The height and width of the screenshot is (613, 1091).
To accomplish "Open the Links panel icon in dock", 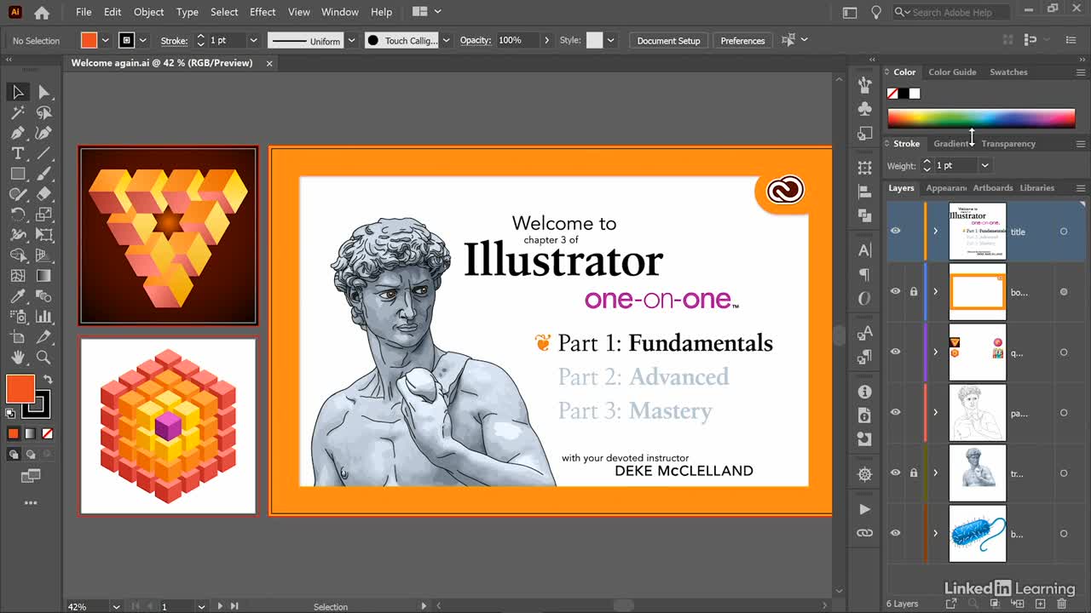I will point(865,533).
